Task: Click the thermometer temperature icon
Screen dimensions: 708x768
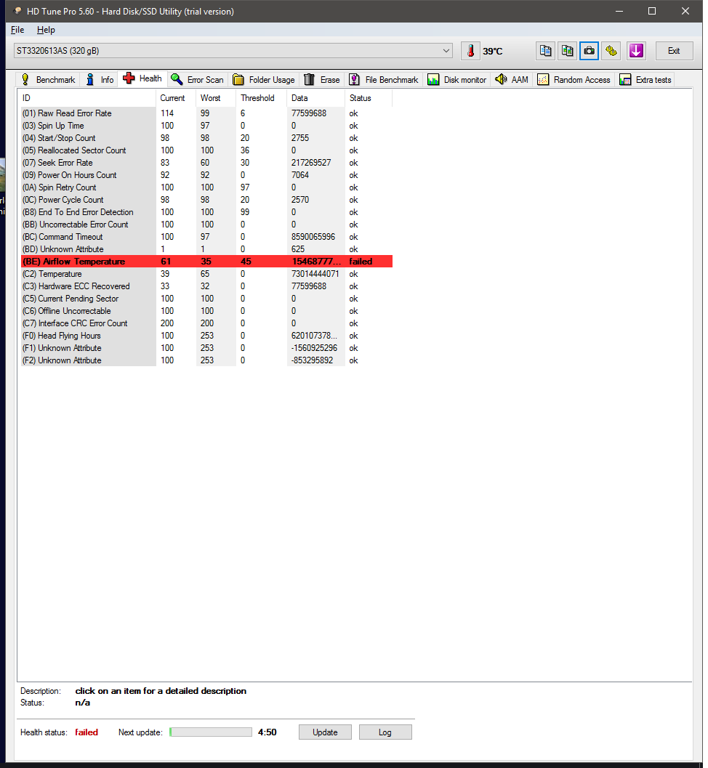Action: tap(470, 51)
